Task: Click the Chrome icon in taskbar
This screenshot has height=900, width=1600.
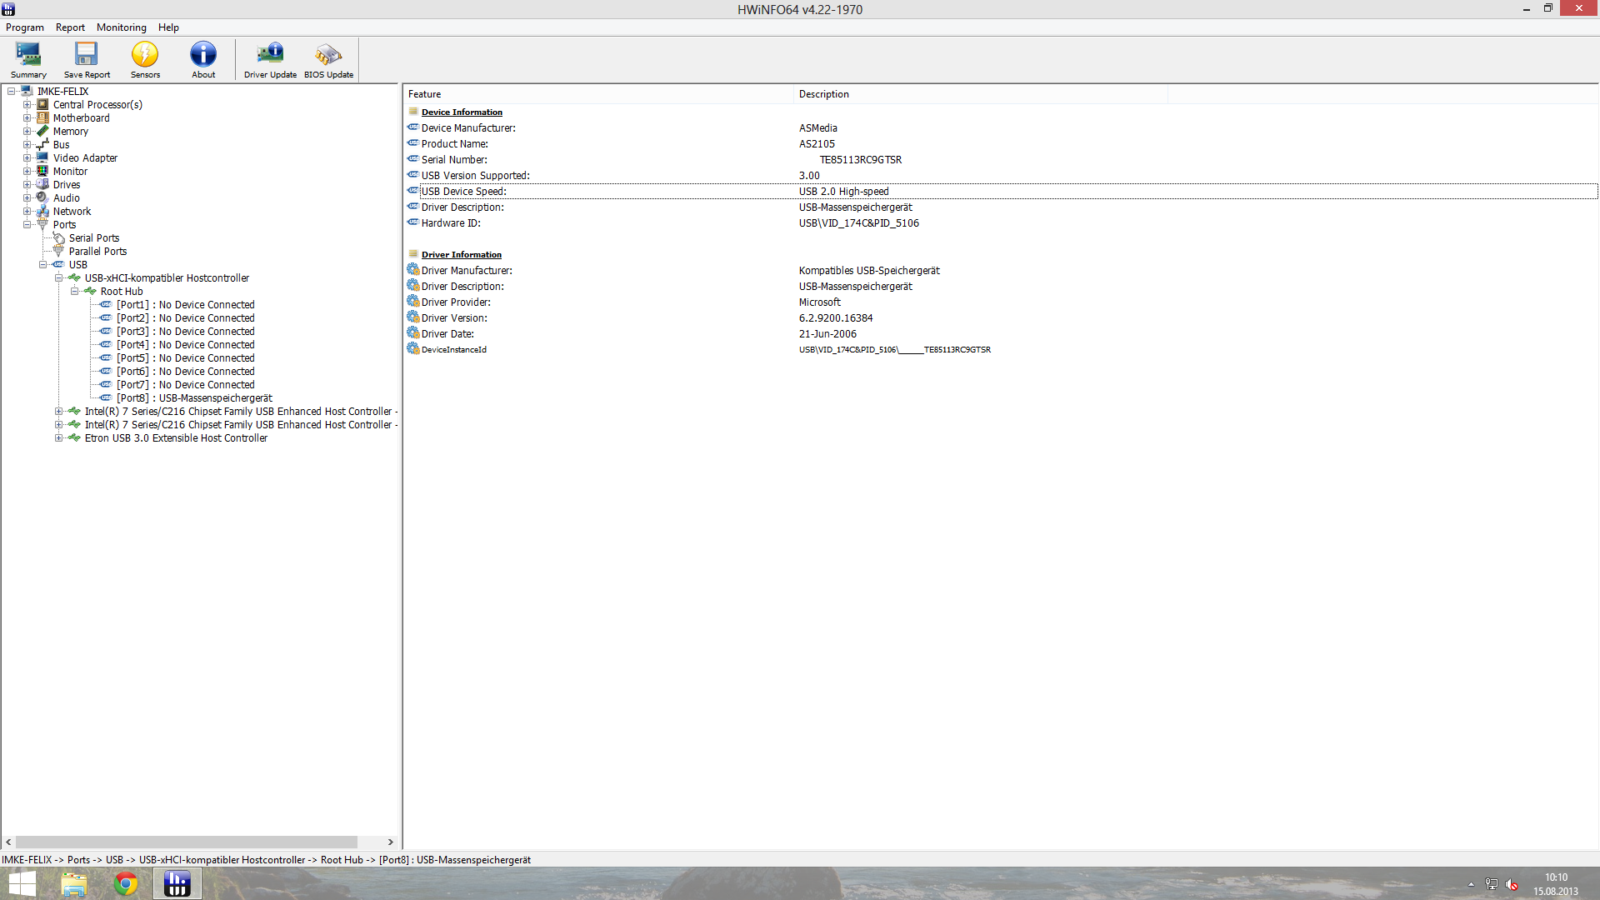Action: (126, 883)
